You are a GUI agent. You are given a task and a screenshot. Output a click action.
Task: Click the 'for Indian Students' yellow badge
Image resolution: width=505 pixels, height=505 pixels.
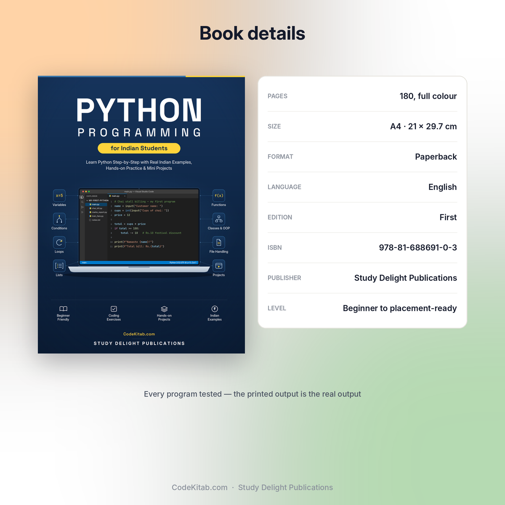tap(139, 148)
